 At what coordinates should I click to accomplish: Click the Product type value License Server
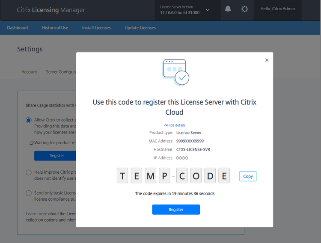pos(189,133)
